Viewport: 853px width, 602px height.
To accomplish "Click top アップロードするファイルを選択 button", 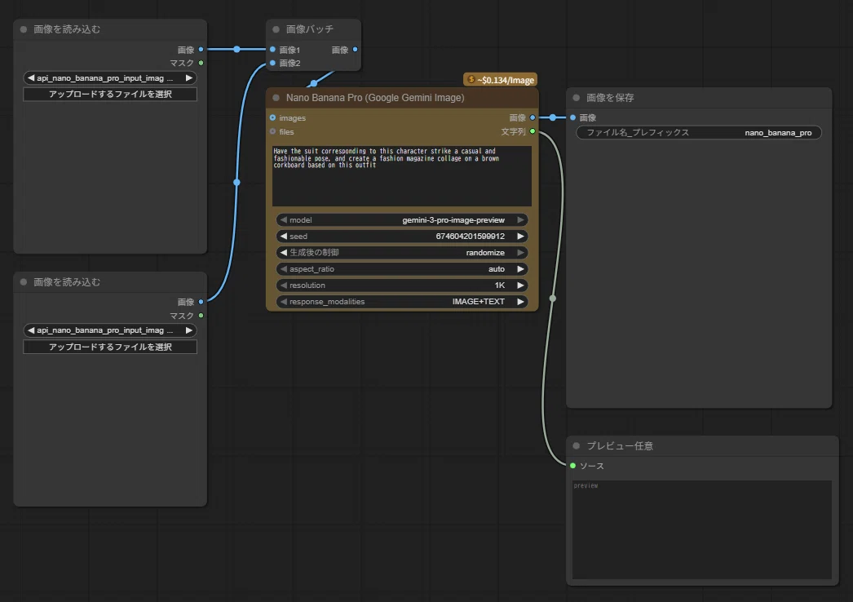I will 110,94.
